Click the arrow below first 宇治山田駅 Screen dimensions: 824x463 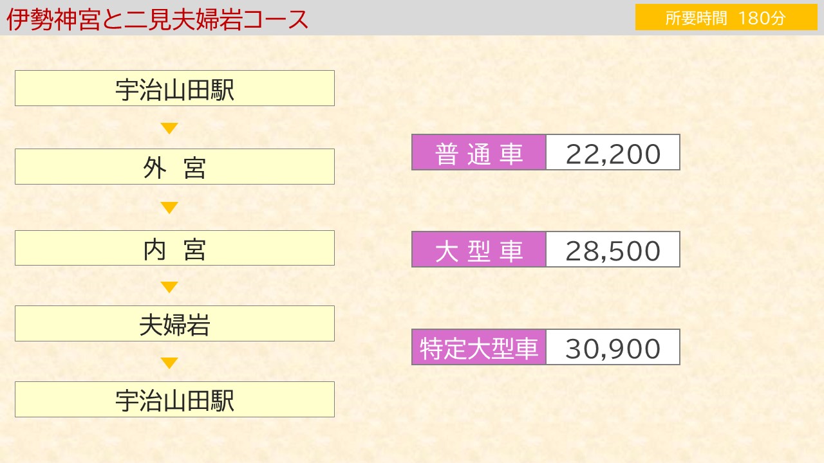click(169, 128)
